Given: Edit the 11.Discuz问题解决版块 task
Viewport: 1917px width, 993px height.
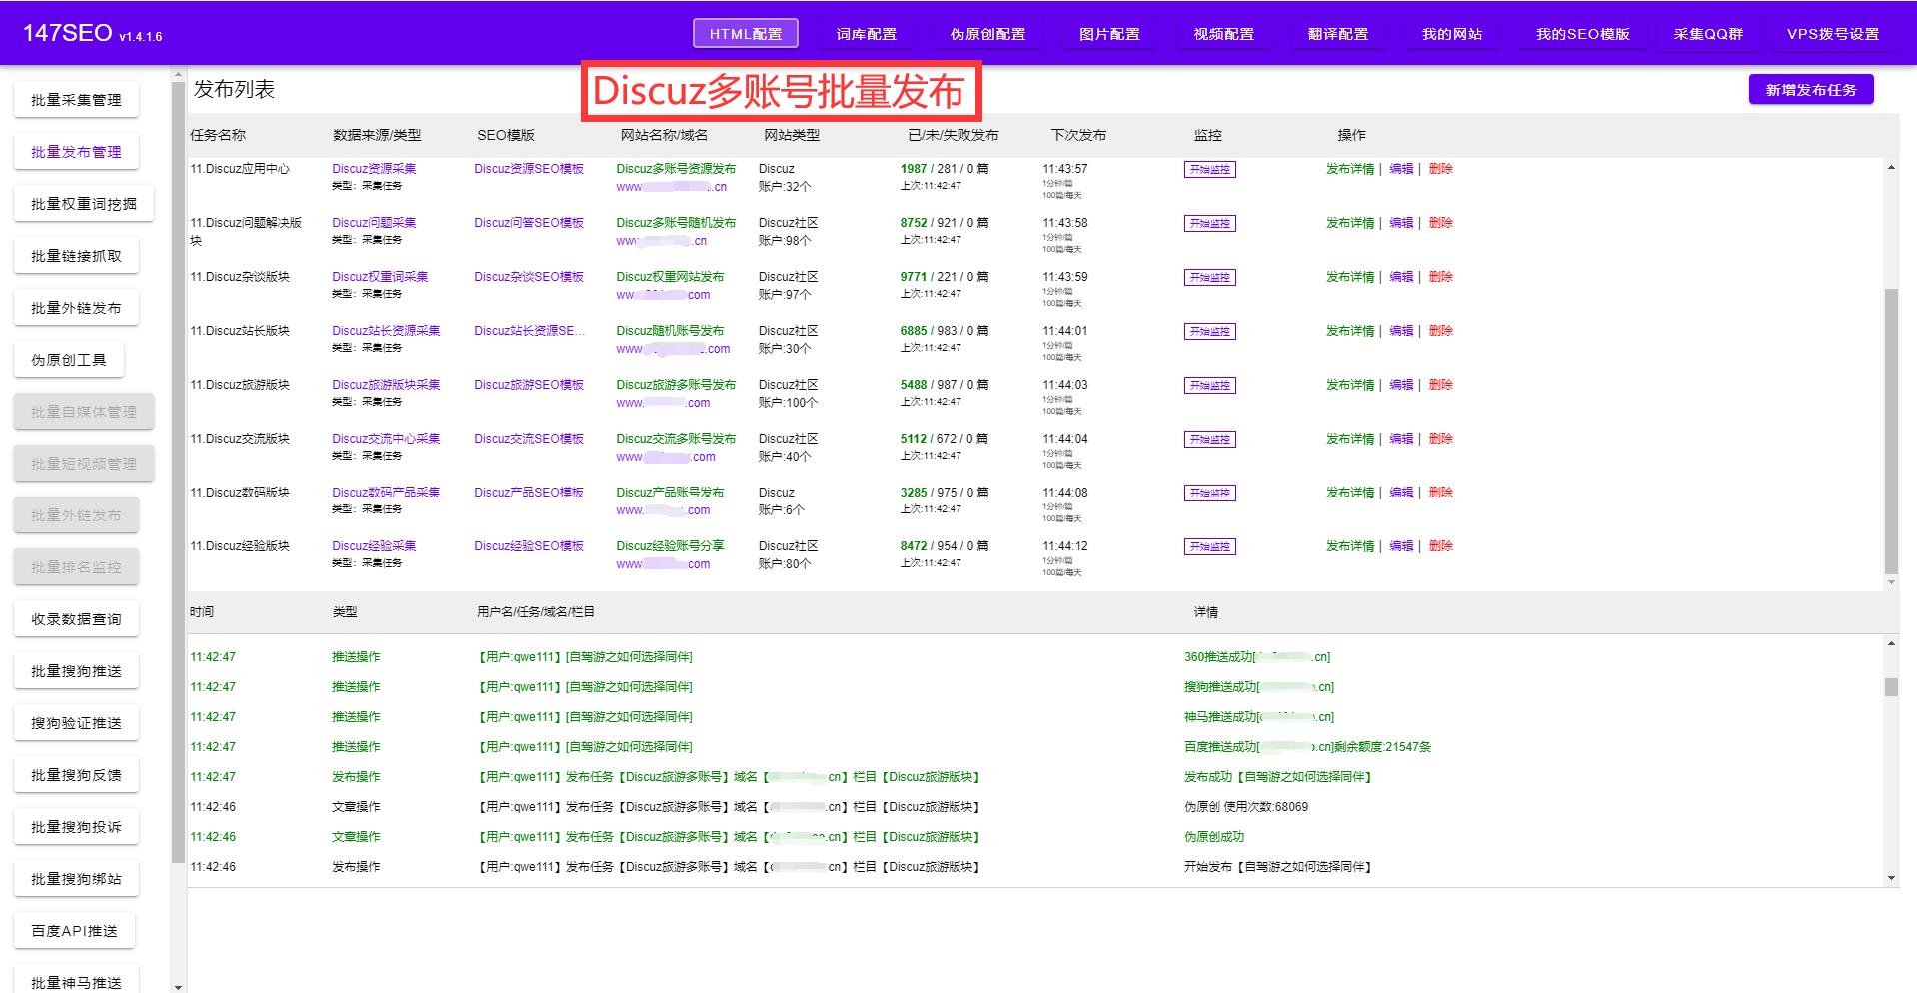Looking at the screenshot, I should pos(1401,223).
